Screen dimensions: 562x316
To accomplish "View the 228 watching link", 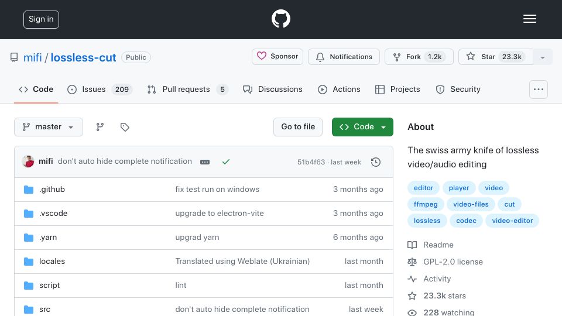I will pos(441,312).
